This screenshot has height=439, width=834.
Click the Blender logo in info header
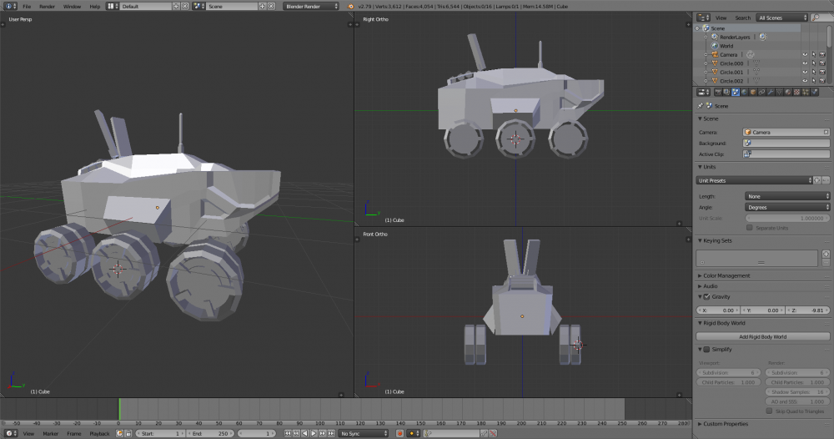[350, 7]
